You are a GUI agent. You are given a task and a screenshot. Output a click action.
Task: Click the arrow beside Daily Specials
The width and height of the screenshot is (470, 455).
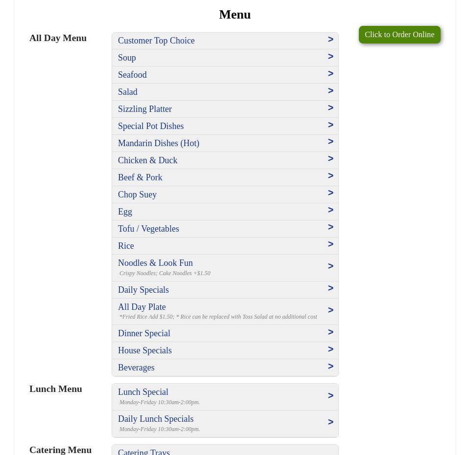[330, 288]
